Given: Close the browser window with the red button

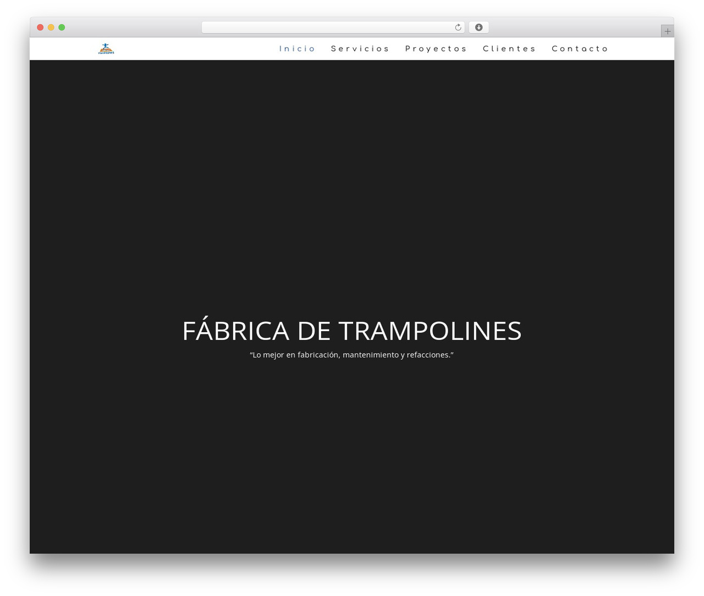Looking at the screenshot, I should (x=40, y=27).
